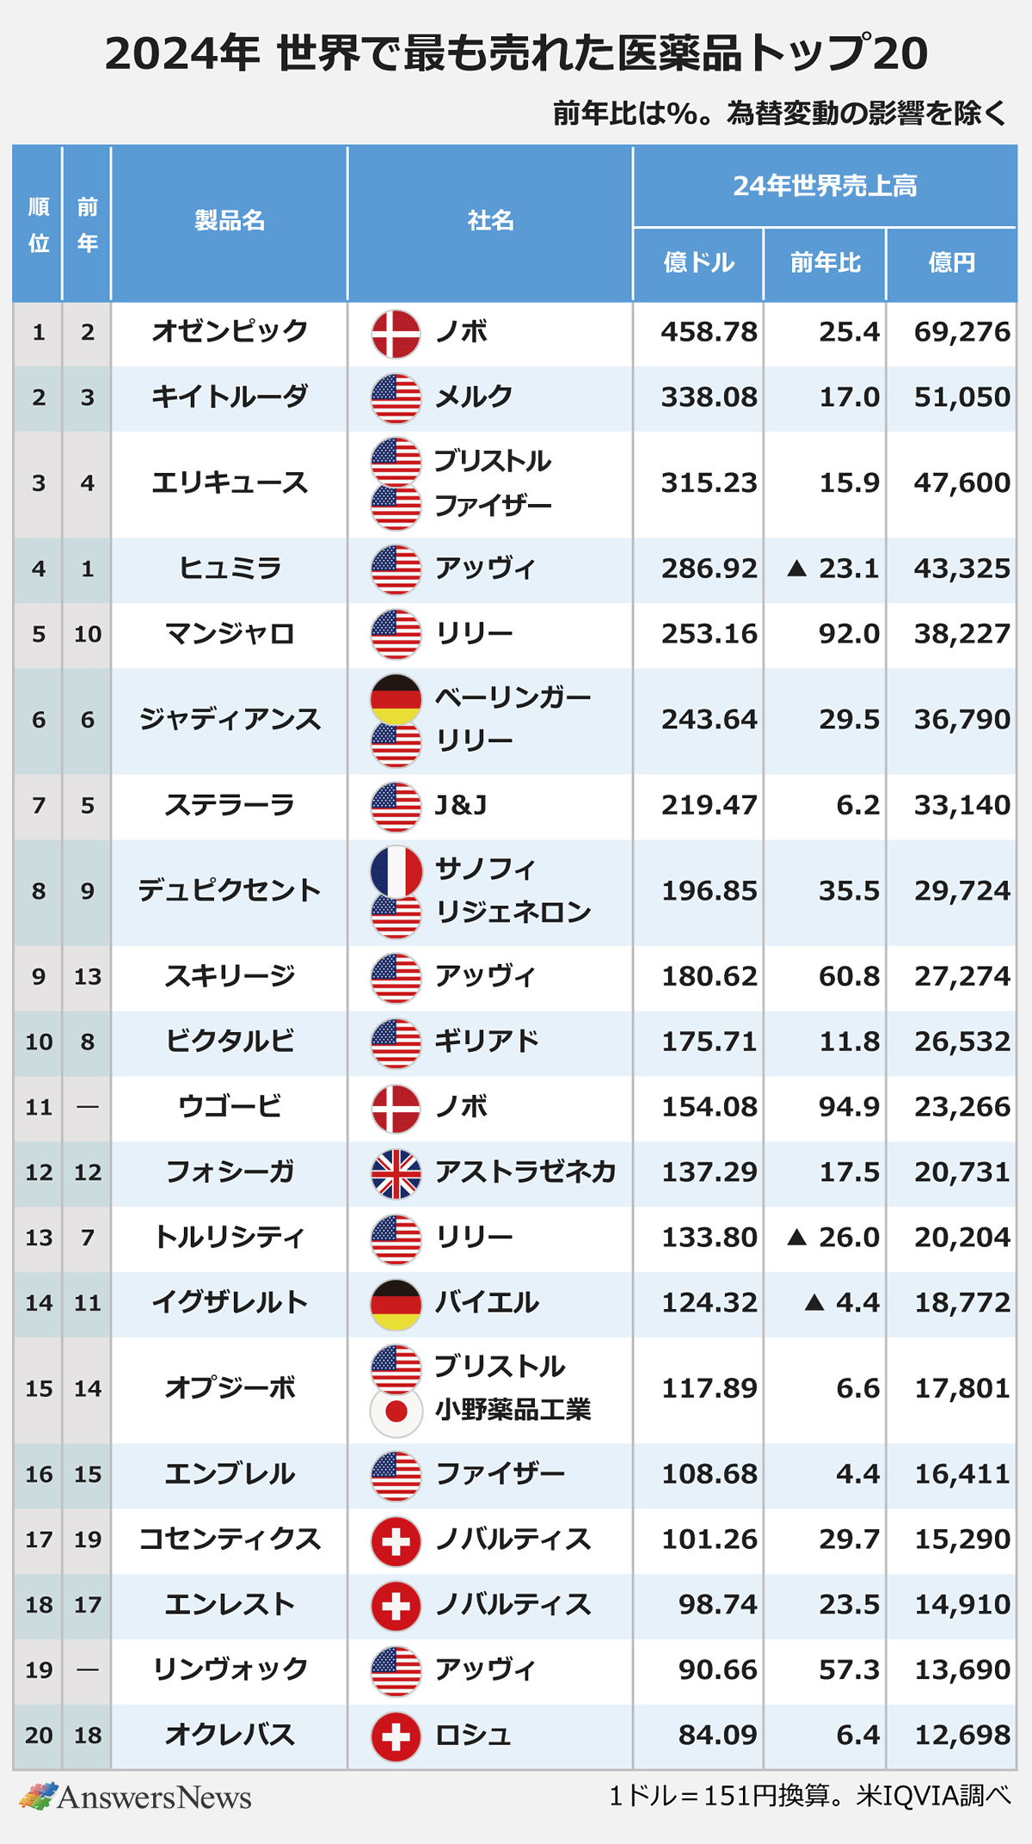Click the 億ドル column header
Viewport: 1032px width, 1844px height.
(698, 263)
